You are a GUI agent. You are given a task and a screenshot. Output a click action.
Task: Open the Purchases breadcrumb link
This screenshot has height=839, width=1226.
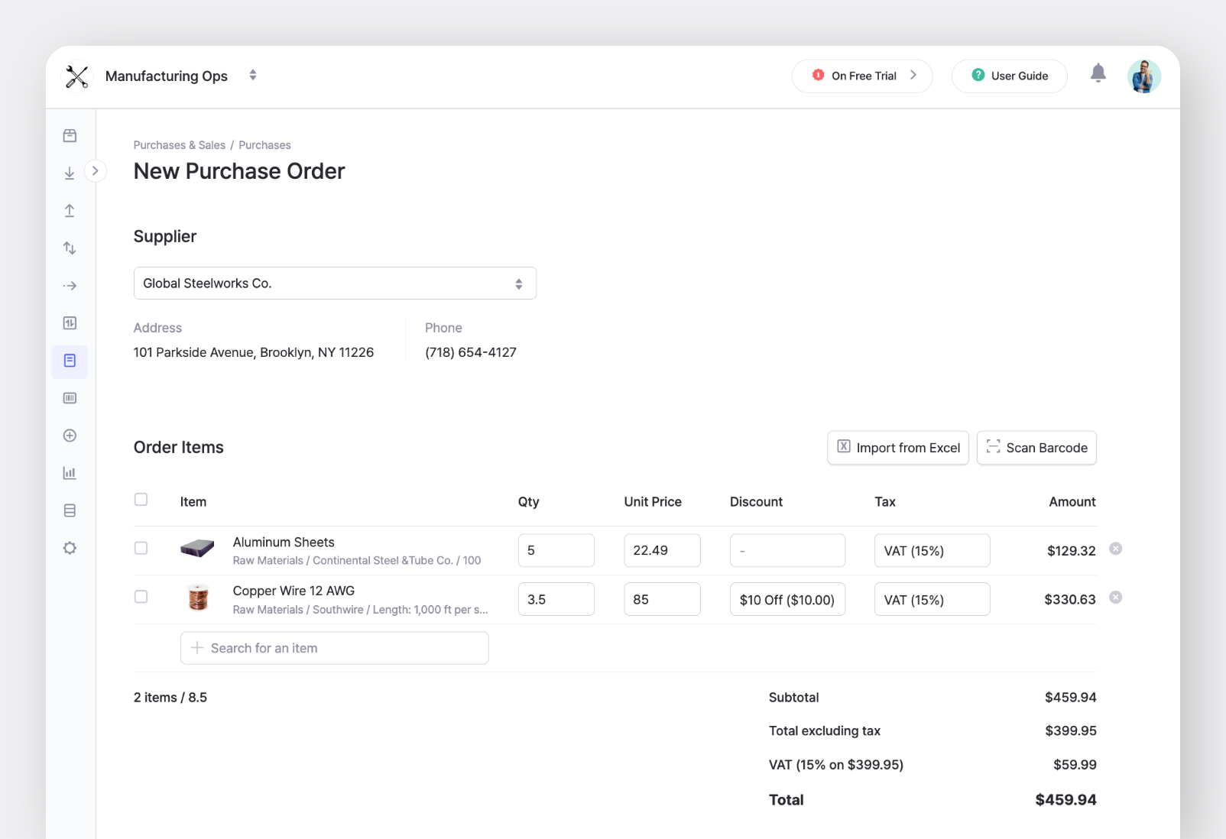coord(264,144)
